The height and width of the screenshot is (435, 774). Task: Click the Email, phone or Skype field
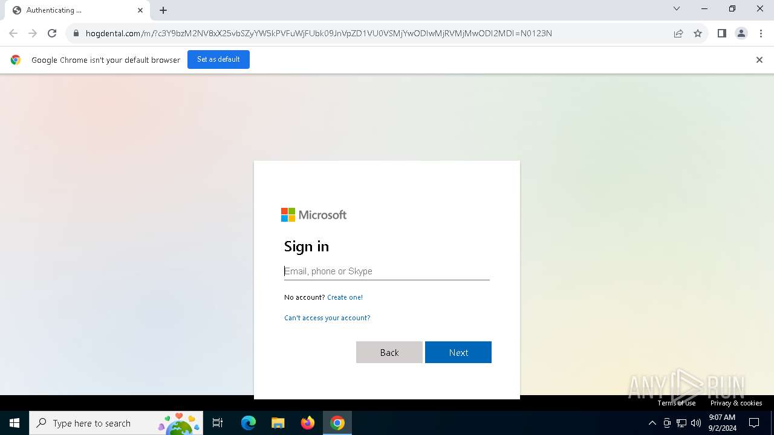(387, 271)
